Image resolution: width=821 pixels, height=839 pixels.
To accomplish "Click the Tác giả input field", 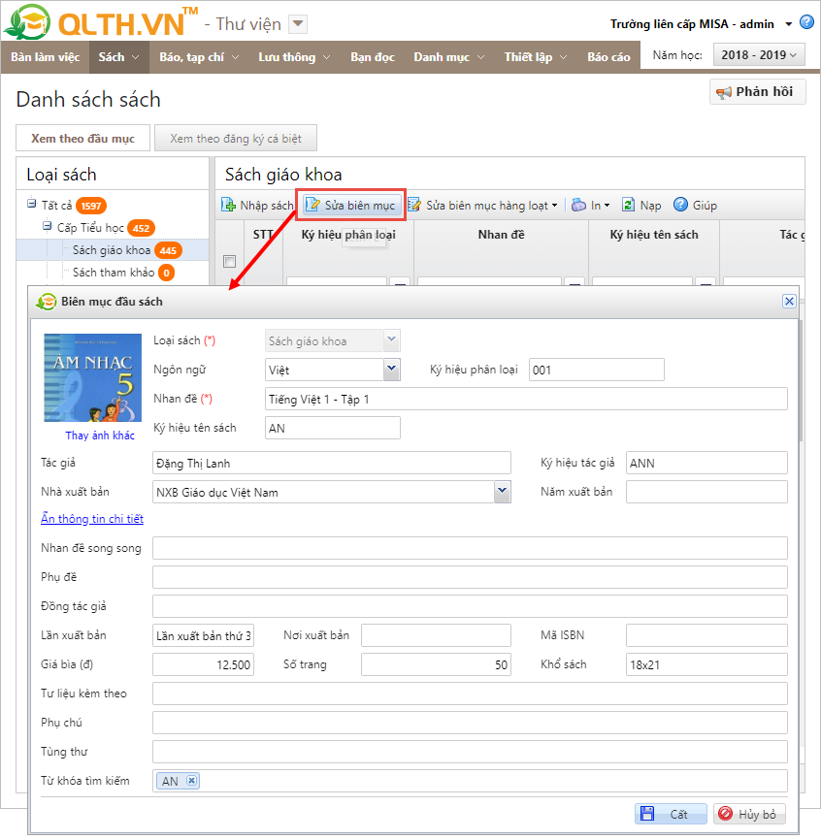I will click(x=331, y=463).
